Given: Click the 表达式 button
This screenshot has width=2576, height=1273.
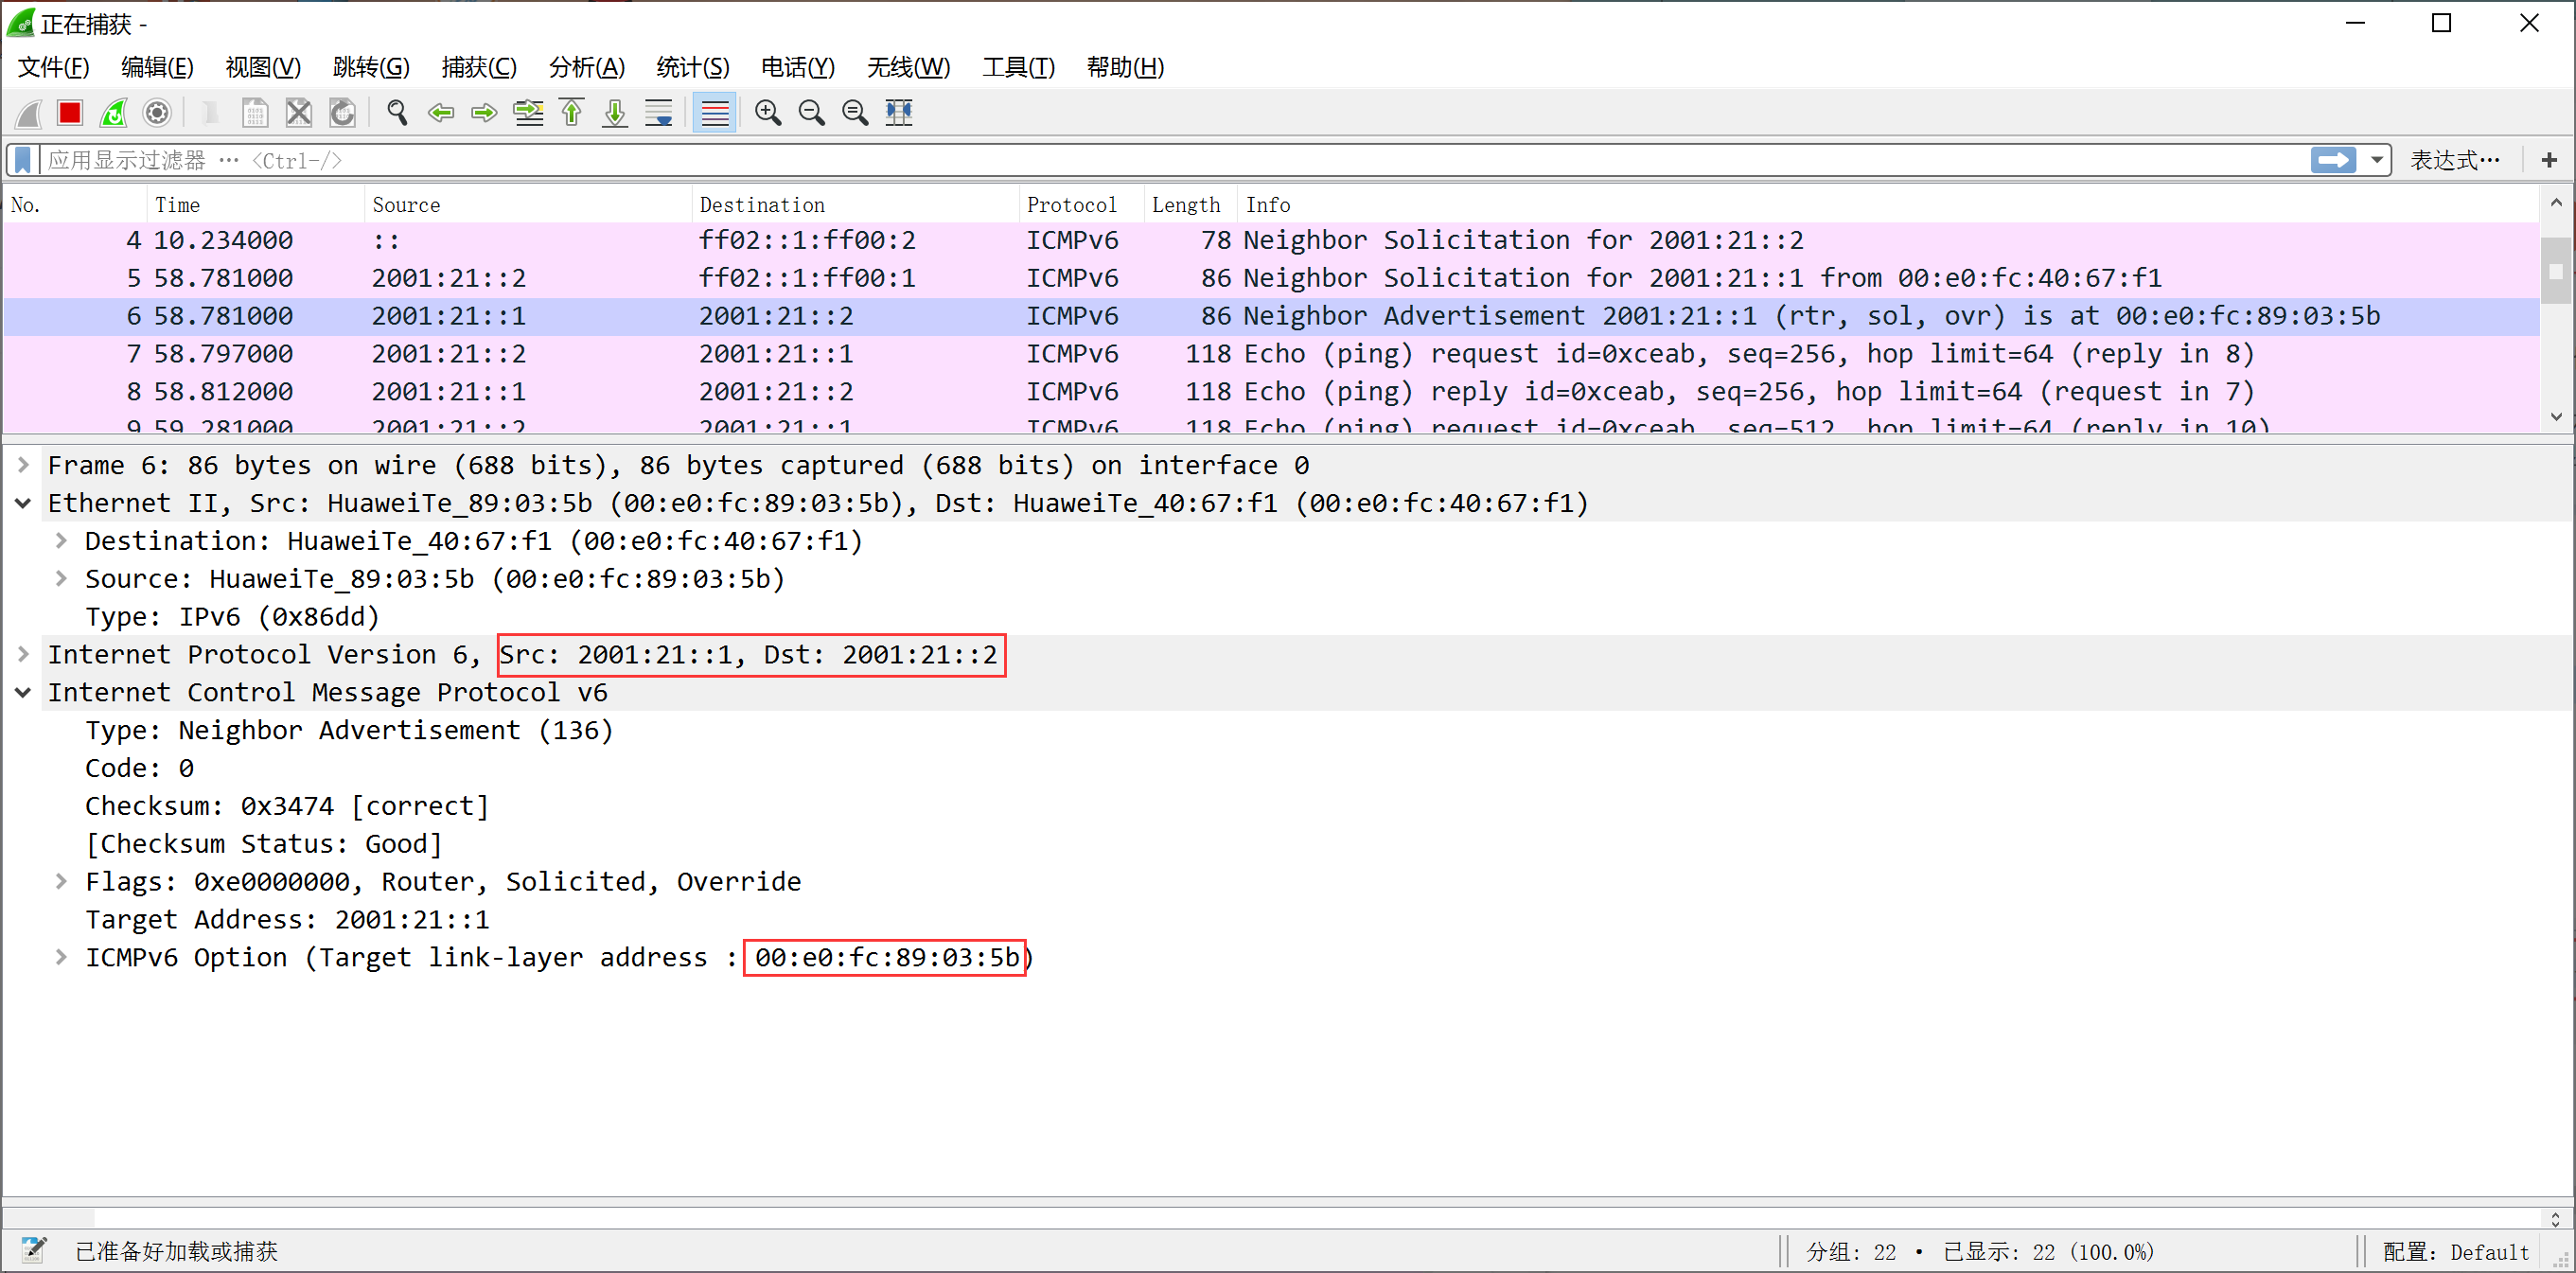Looking at the screenshot, I should 2454,160.
